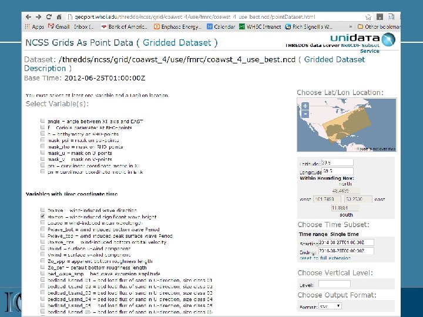Check the pn curvilinear metric checkbox
Image resolution: width=423 pixels, height=317 pixels.
[43, 171]
